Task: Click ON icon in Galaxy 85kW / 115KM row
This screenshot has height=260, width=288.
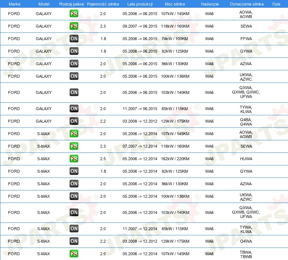Action: pyautogui.click(x=74, y=109)
